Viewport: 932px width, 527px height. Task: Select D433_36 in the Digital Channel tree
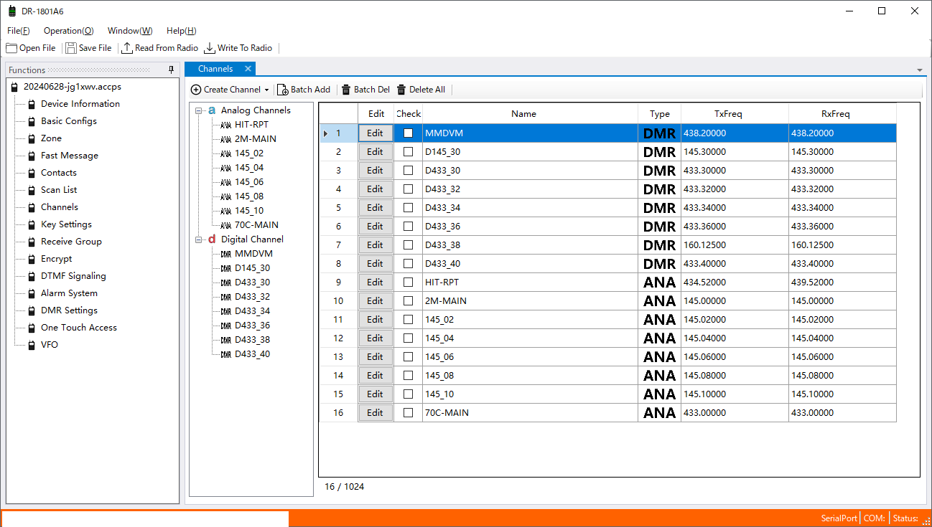(x=252, y=326)
